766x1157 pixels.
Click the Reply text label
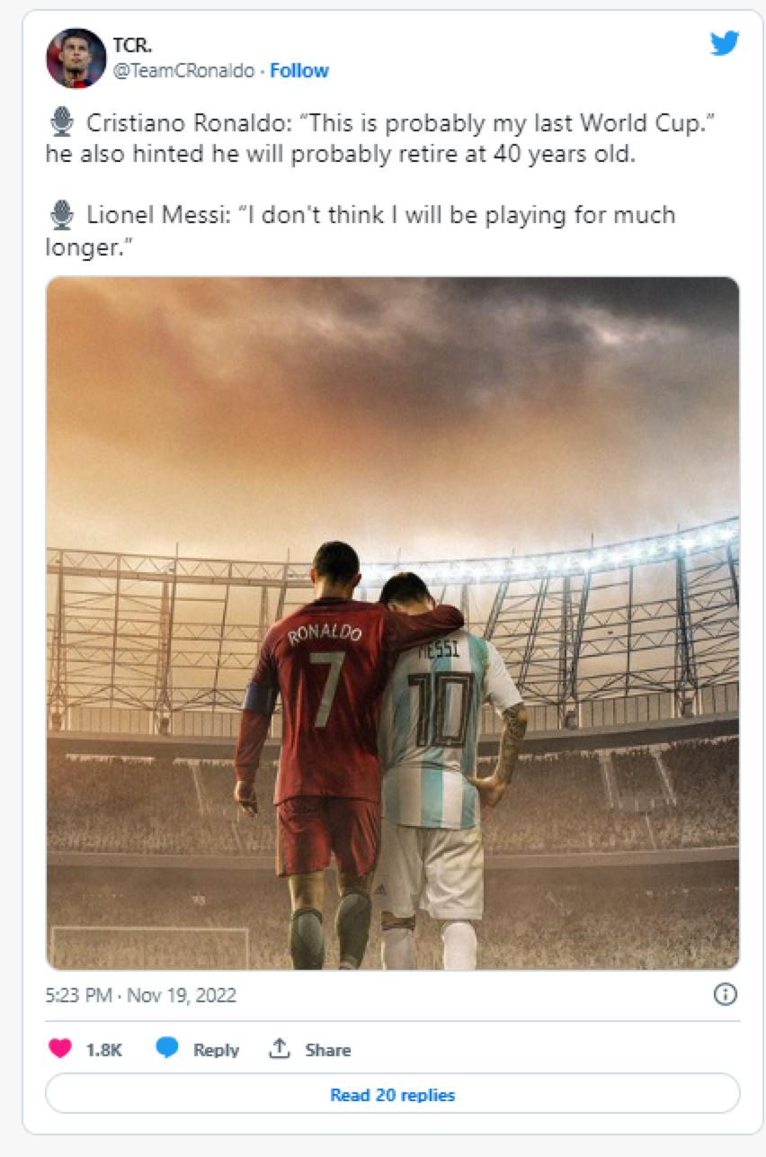click(216, 1050)
